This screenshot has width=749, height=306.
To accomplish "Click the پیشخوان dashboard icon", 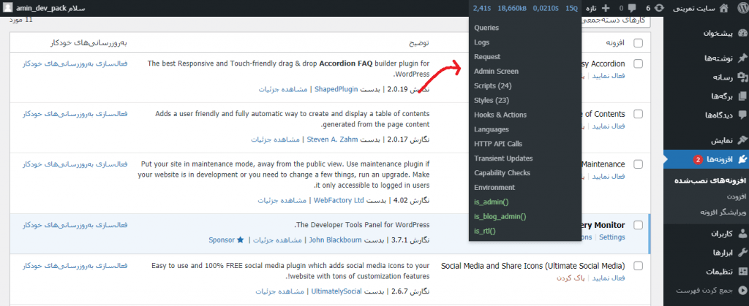I will pyautogui.click(x=742, y=34).
